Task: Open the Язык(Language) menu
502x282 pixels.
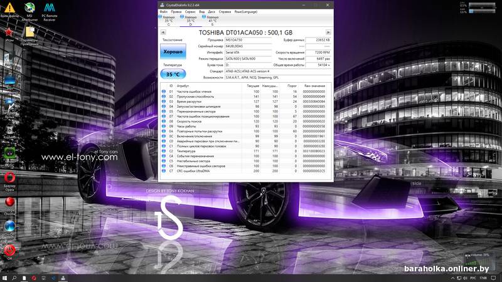Action: (245, 11)
